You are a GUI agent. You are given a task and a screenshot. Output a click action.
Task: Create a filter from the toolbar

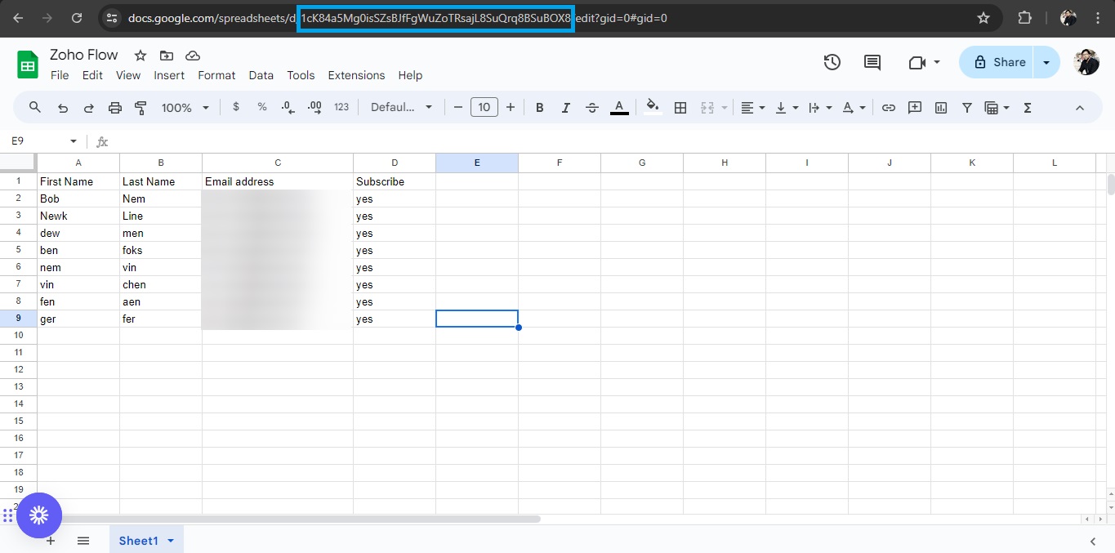tap(966, 107)
